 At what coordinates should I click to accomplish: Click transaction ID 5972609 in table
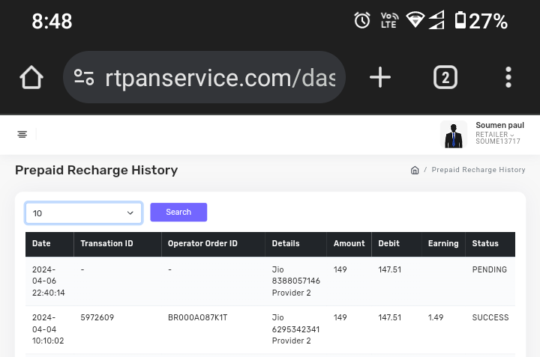(x=97, y=318)
